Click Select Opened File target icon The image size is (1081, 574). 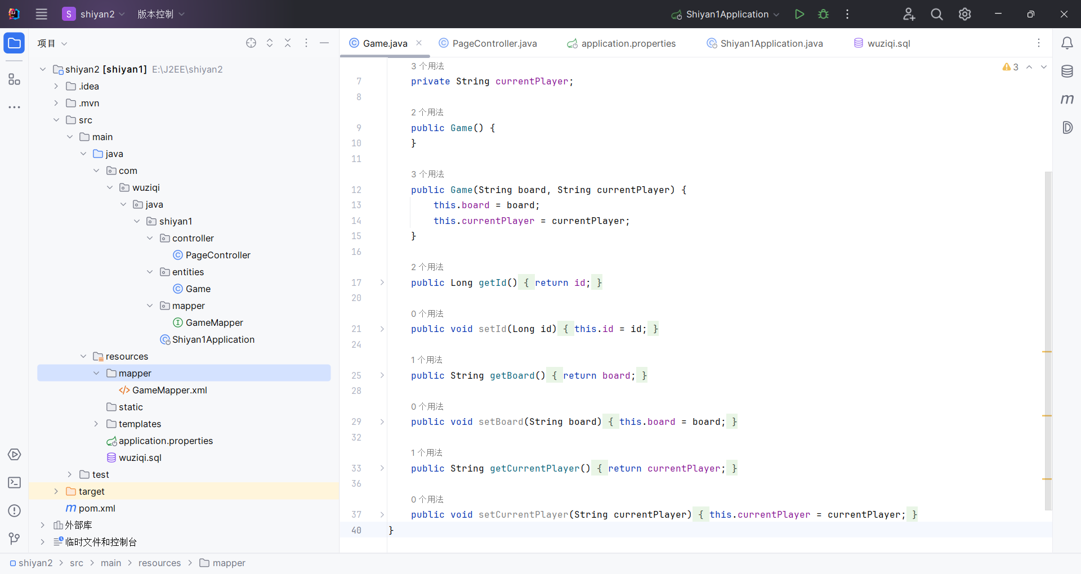251,43
